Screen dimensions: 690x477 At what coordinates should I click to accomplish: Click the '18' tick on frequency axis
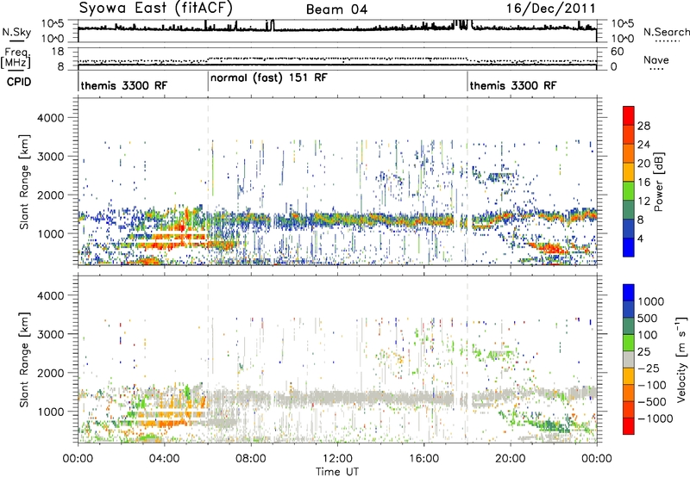click(x=57, y=52)
